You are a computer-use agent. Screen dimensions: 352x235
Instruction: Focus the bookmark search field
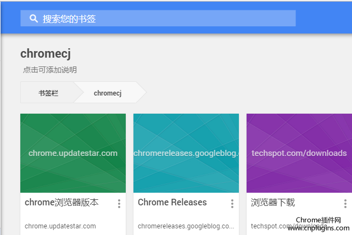click(158, 19)
